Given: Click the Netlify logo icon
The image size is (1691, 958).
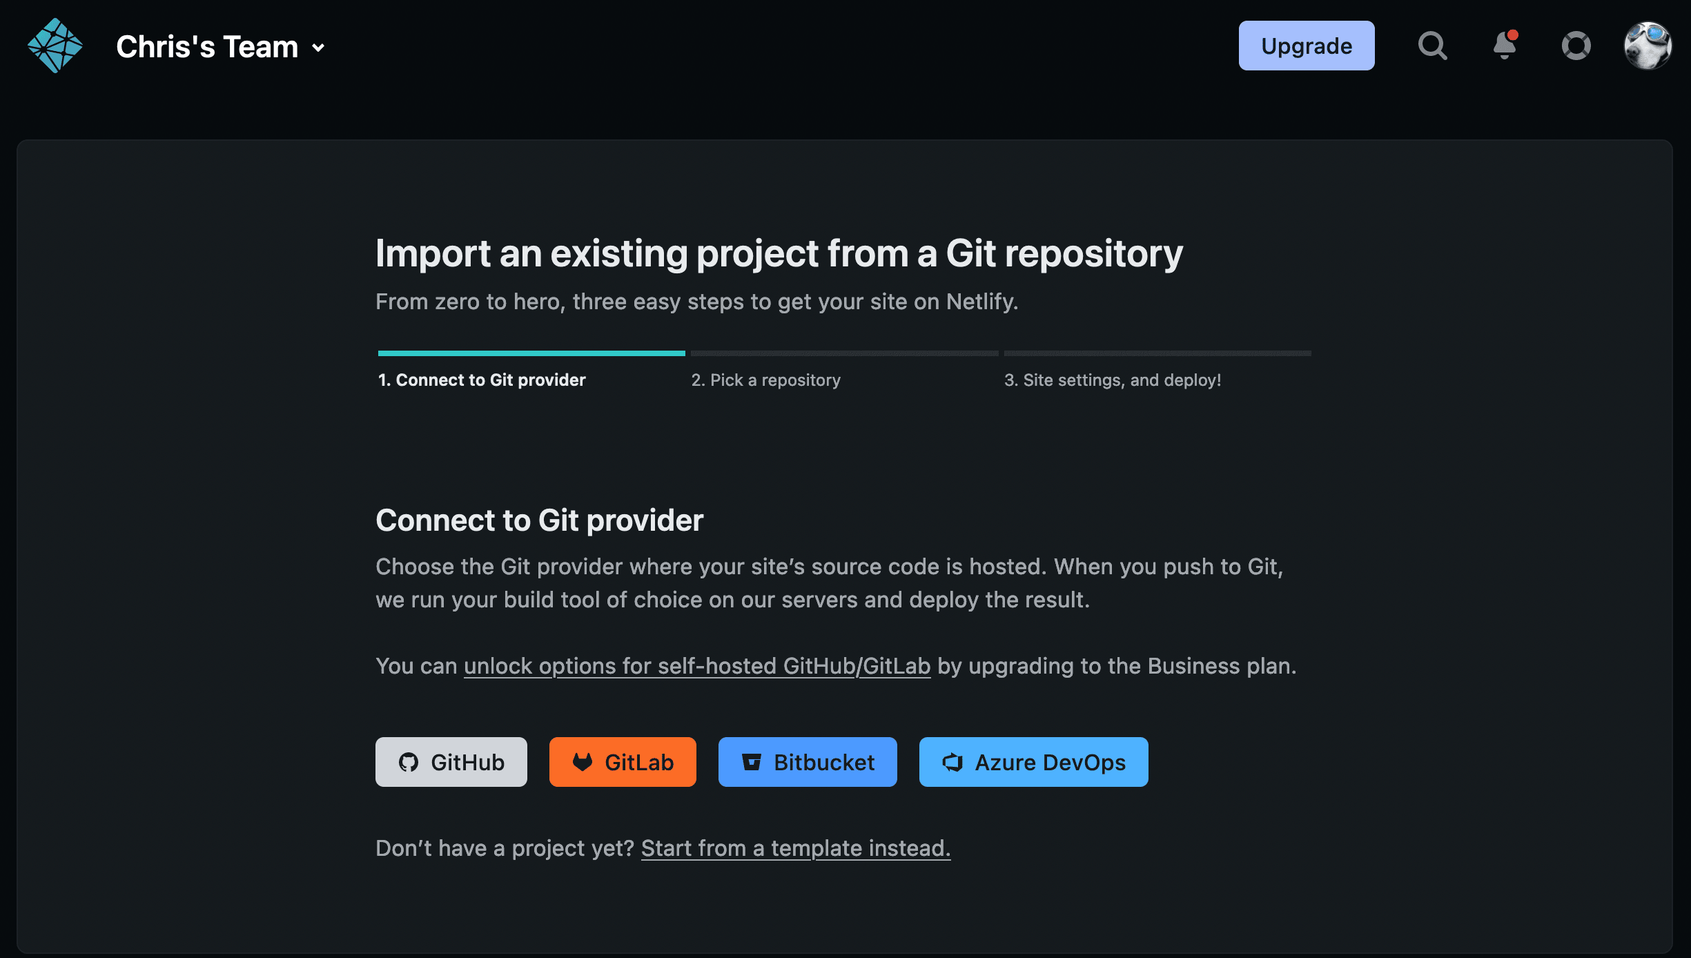Looking at the screenshot, I should coord(55,46).
